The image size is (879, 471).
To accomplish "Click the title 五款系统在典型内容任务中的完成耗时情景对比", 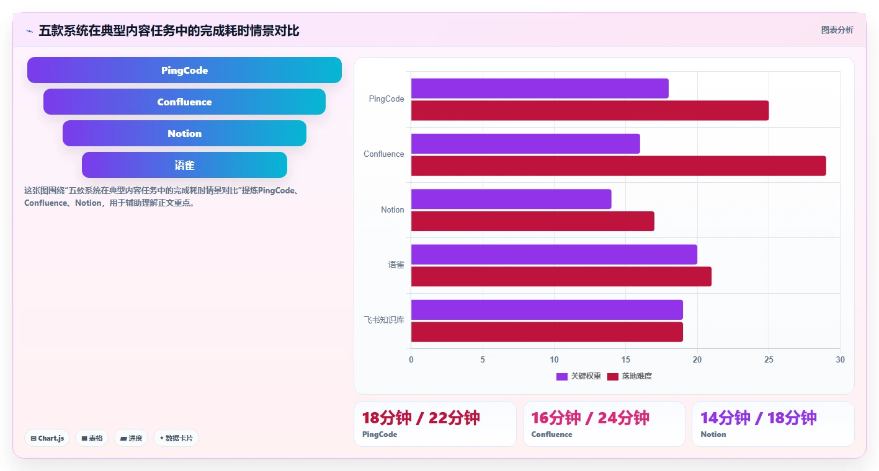I will 169,31.
